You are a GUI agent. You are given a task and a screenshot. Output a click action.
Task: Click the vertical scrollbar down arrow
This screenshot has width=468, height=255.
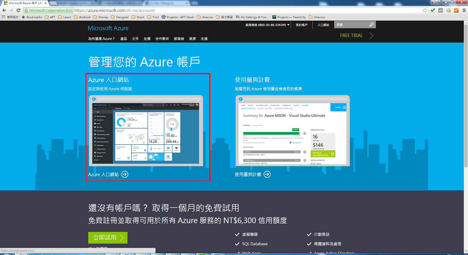point(466,251)
